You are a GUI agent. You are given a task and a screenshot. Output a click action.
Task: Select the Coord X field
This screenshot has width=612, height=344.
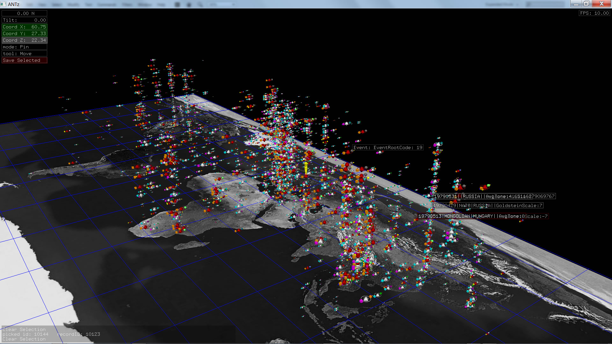[x=24, y=27]
